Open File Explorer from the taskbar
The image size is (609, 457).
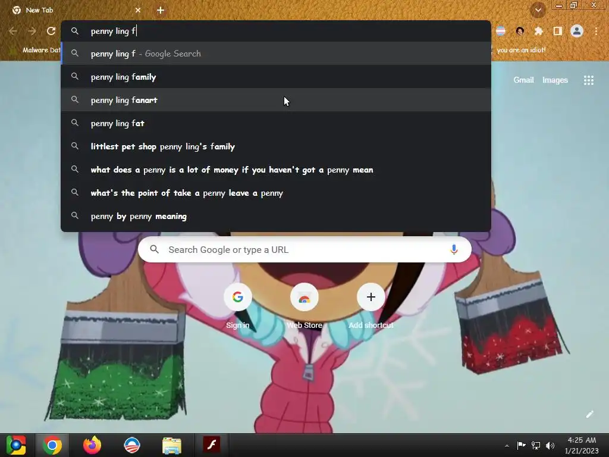click(x=172, y=445)
